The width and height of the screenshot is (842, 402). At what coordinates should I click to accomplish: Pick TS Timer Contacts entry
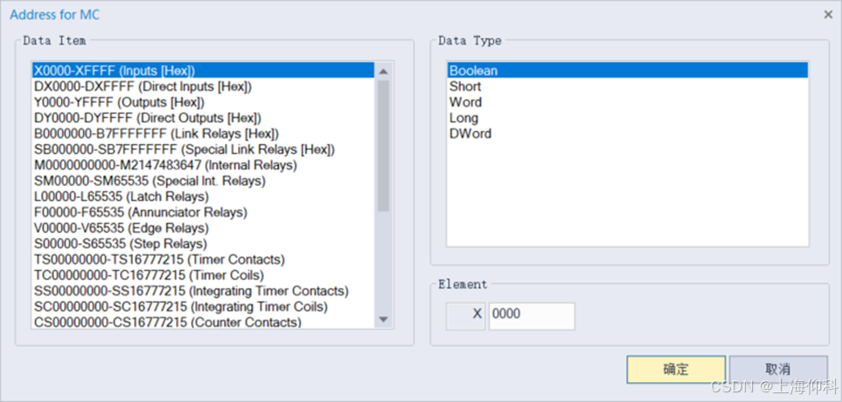(x=159, y=260)
